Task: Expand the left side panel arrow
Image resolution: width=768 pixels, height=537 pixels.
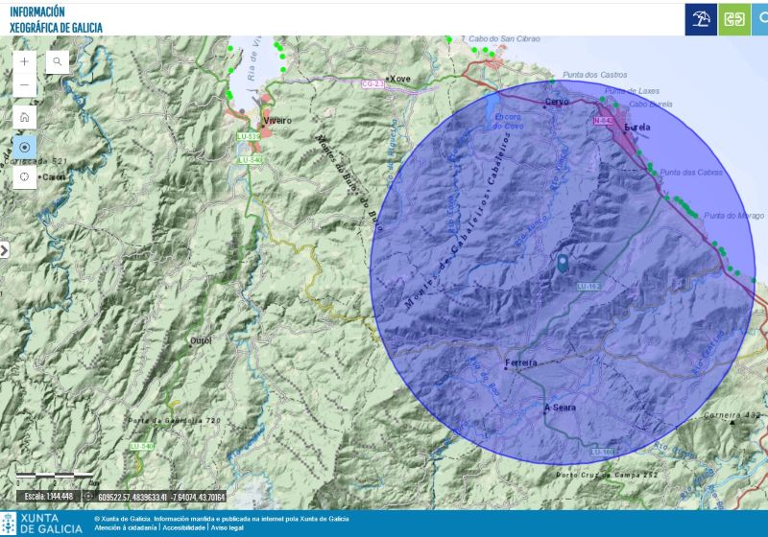Action: [x=4, y=249]
